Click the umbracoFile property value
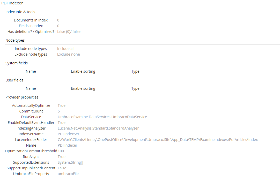280x181 pixels. [x=68, y=174]
